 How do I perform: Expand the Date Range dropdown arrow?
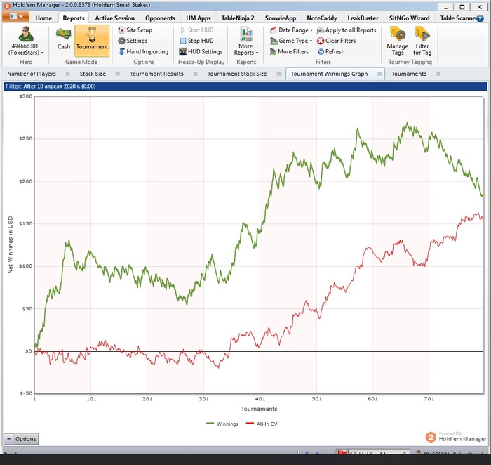(x=311, y=30)
